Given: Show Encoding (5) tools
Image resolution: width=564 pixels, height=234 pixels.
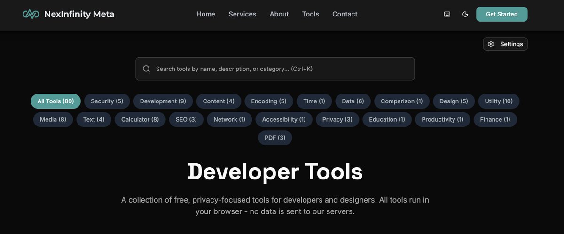Looking at the screenshot, I should (269, 101).
